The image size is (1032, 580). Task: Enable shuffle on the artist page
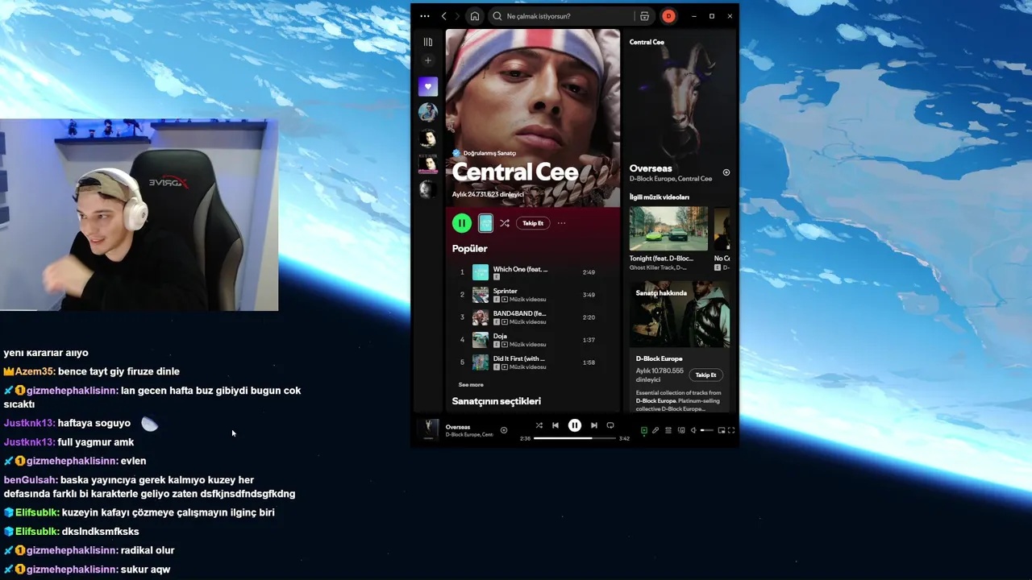pos(504,223)
